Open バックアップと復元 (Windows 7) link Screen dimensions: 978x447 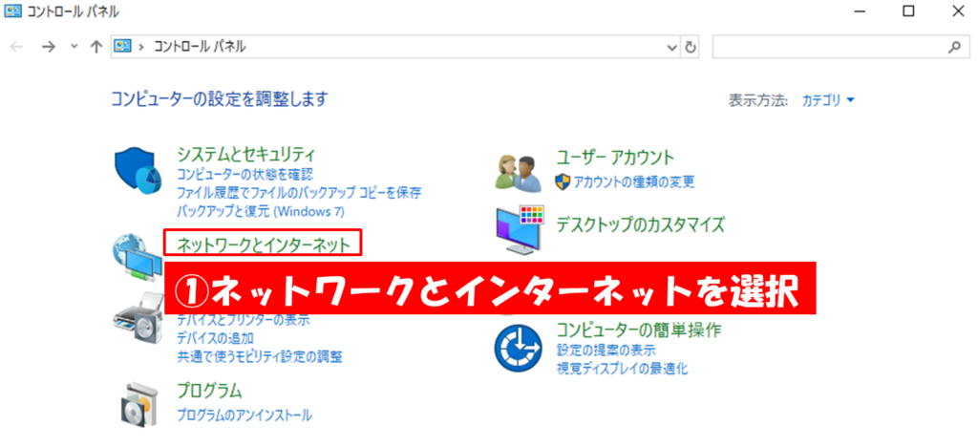[x=260, y=212]
